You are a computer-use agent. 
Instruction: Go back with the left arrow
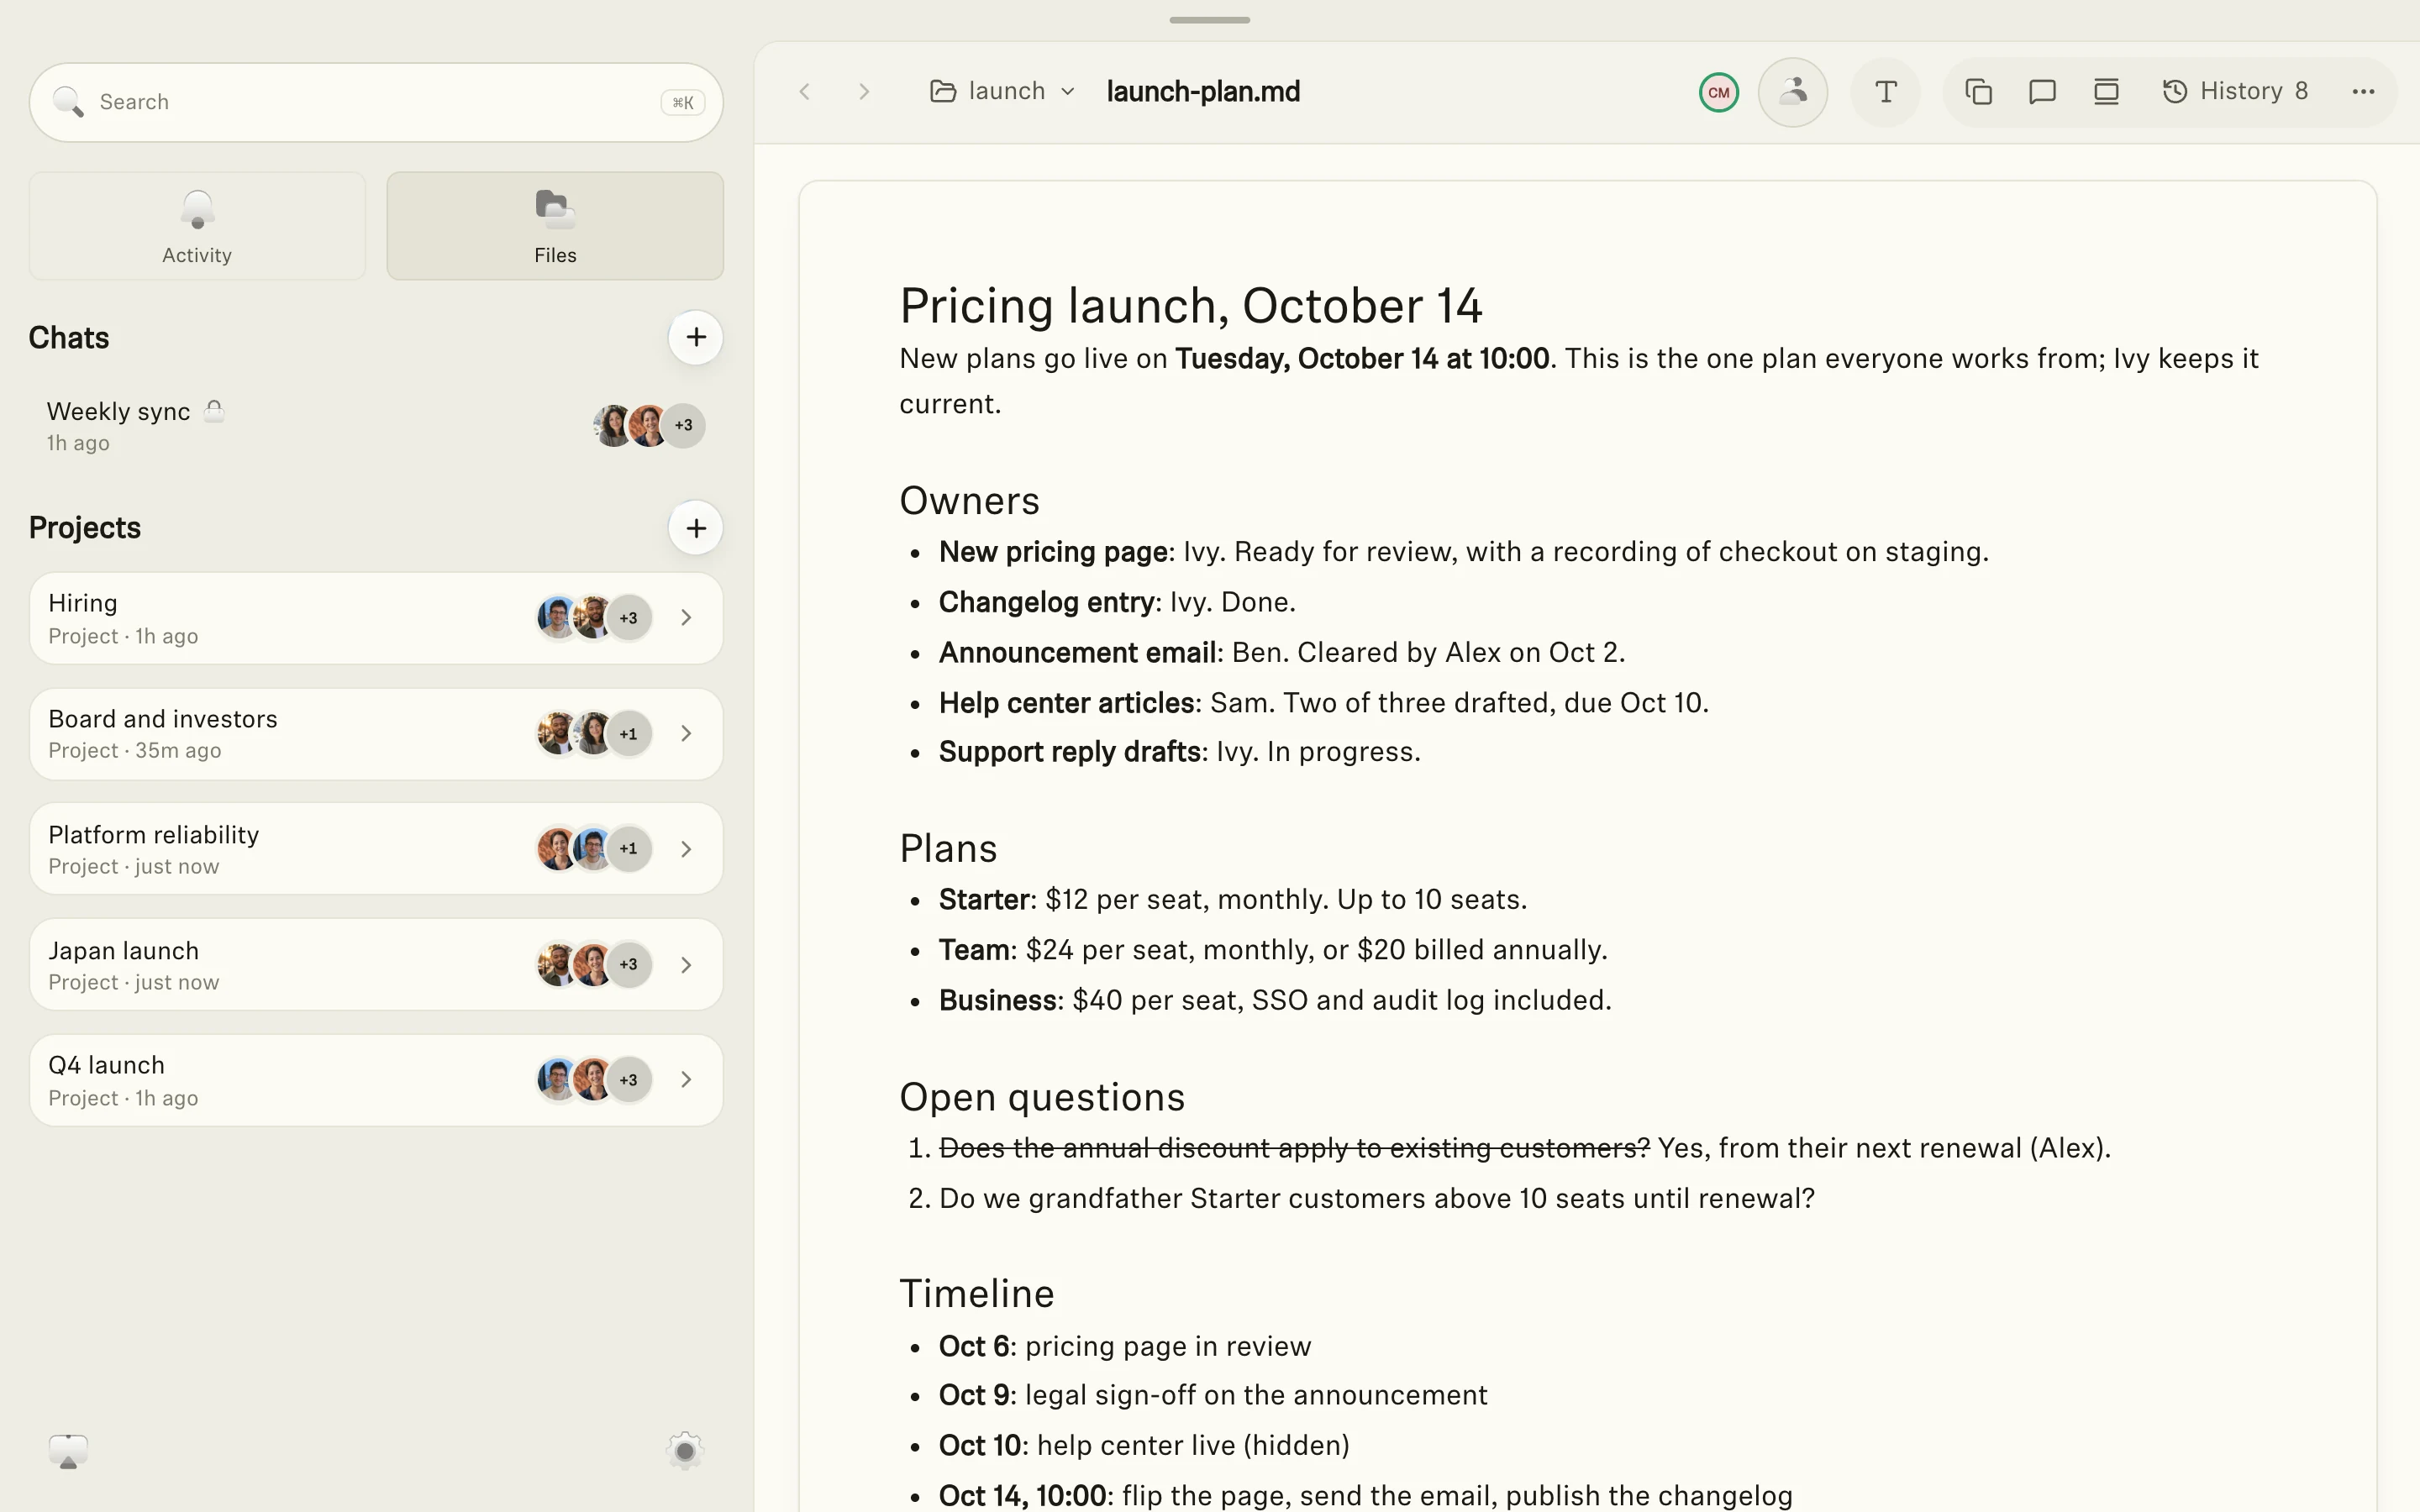pyautogui.click(x=805, y=92)
